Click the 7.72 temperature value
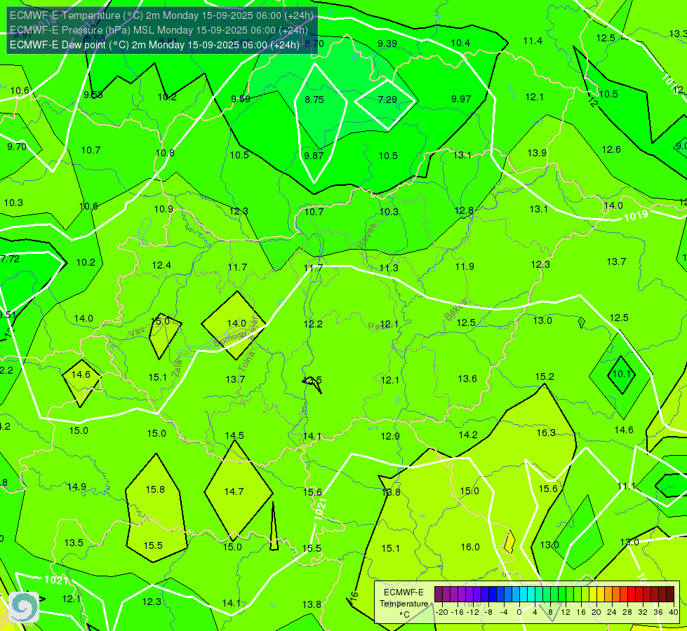Screen dimensions: 687x631 click(10, 259)
